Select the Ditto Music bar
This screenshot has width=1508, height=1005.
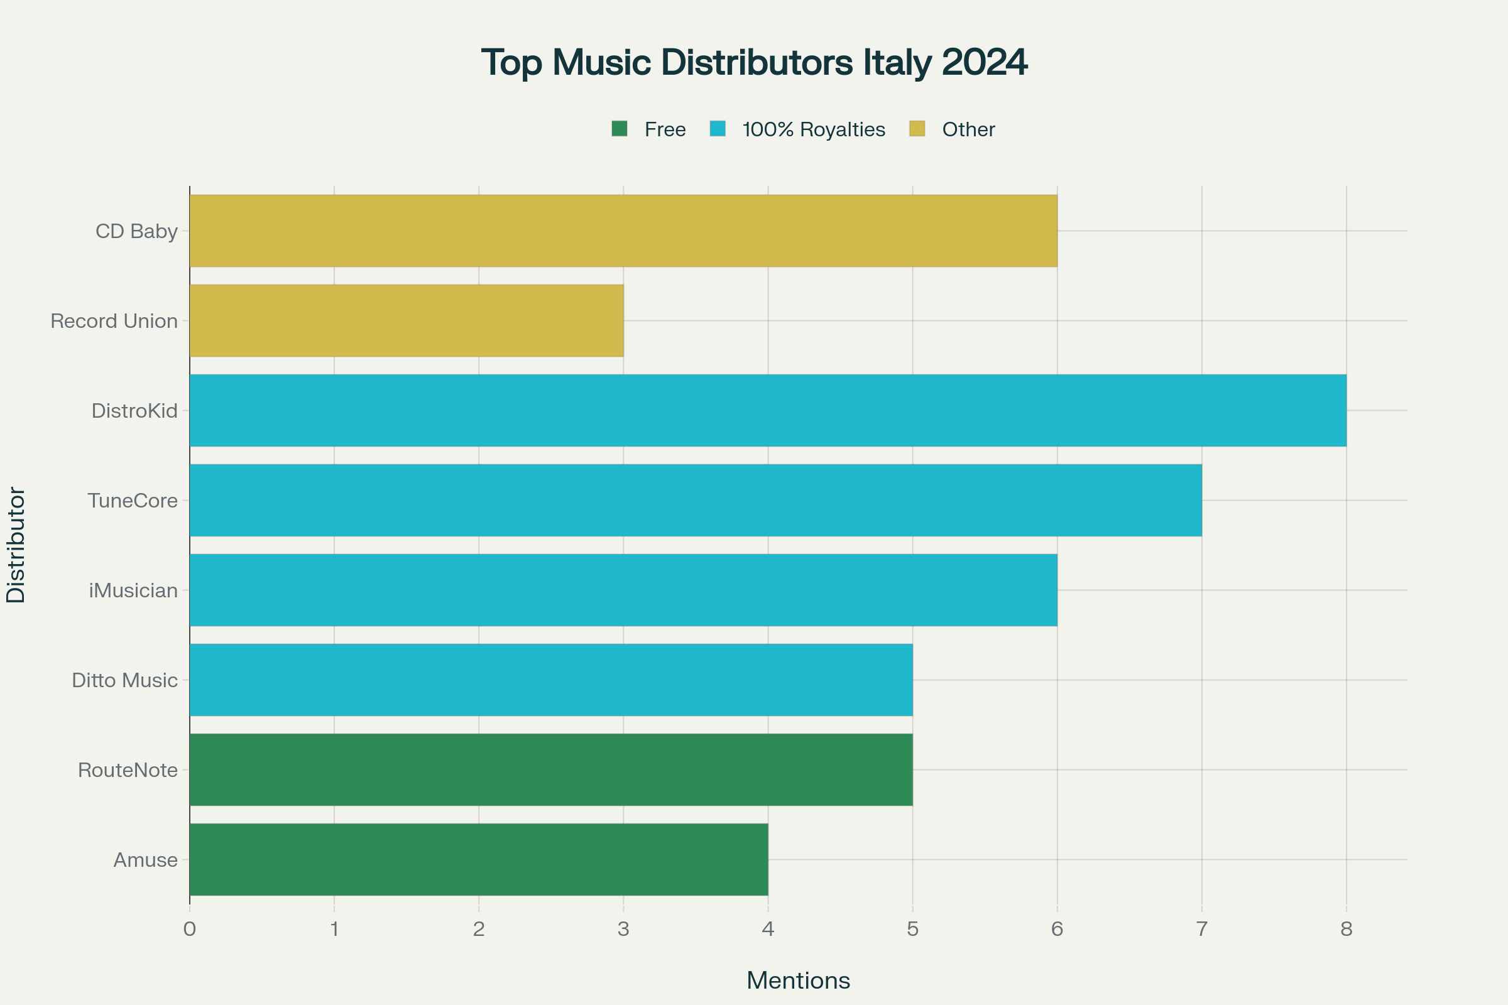click(x=551, y=680)
